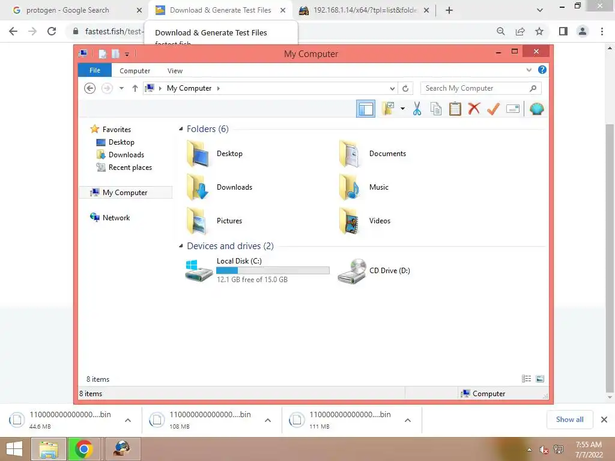This screenshot has height=461, width=615.
Task: Click the Explorer Back arrow button
Action: (90, 88)
